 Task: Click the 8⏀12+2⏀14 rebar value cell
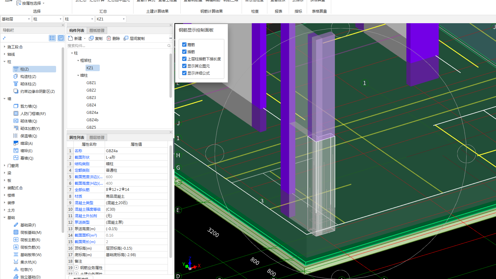pyautogui.click(x=136, y=190)
